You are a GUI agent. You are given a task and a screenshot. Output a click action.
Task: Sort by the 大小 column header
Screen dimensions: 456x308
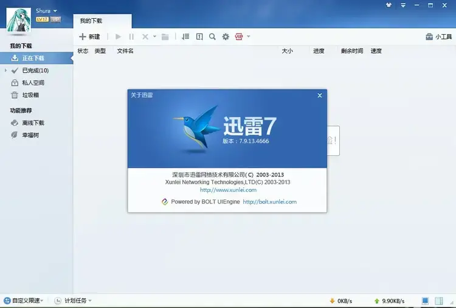click(287, 51)
